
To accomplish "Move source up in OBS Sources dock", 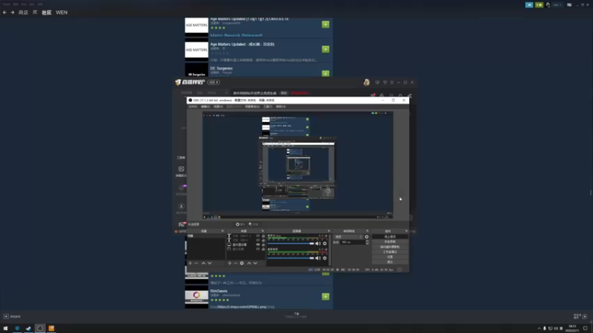I will (249, 263).
